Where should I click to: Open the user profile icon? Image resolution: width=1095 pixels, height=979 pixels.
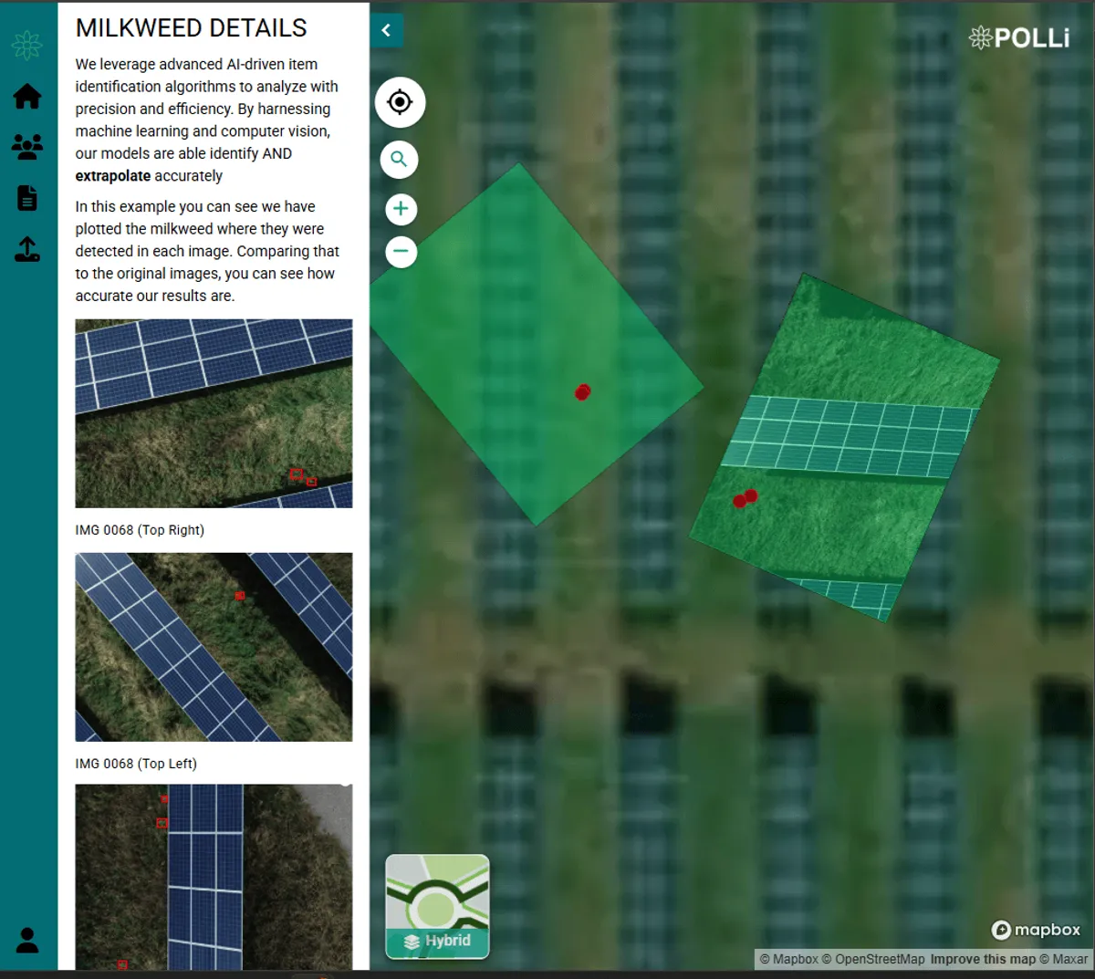point(27,940)
